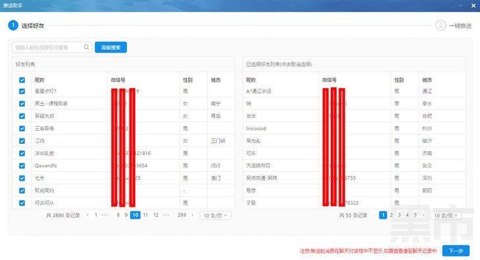This screenshot has height=260, width=480.
Task: Uncheck the 浮华乱世 row checkbox
Action: (22, 153)
